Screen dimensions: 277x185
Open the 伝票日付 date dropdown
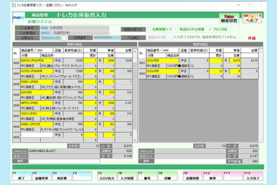click(x=64, y=38)
